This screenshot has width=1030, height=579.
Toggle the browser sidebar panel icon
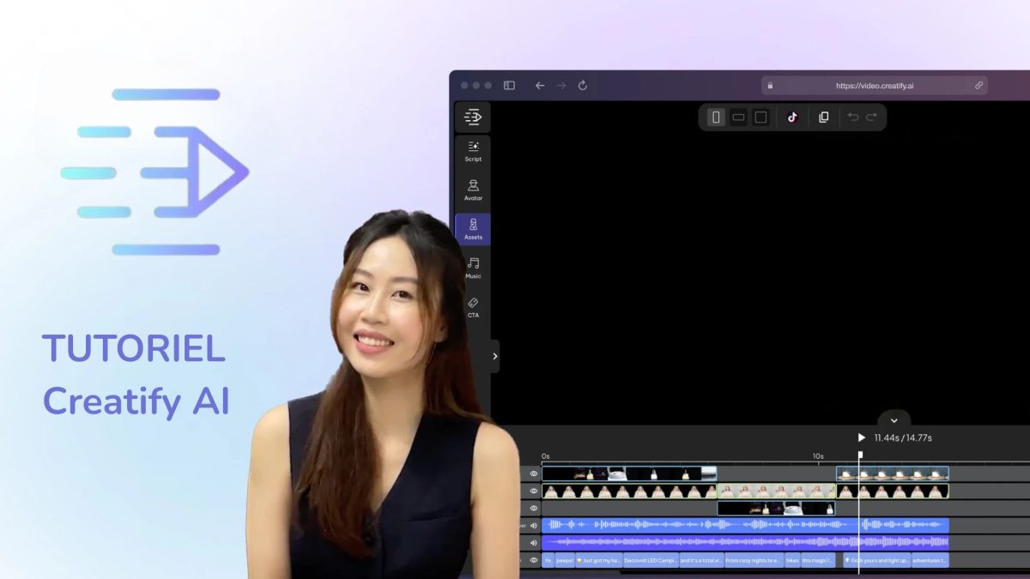(x=509, y=85)
